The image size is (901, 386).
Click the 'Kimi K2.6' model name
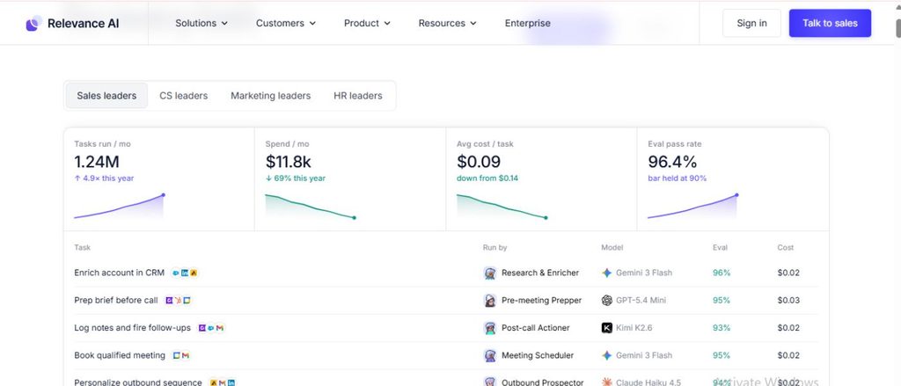pos(634,328)
